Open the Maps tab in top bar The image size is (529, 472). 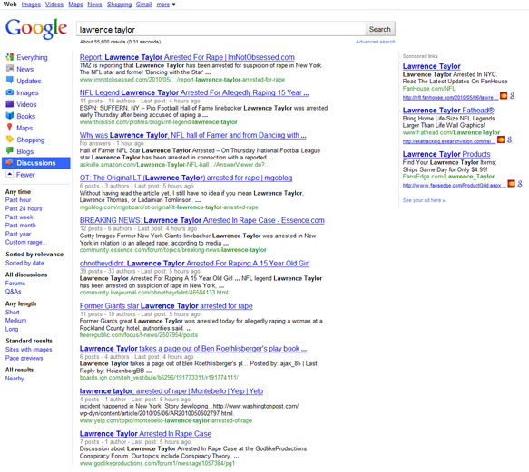pos(75,5)
